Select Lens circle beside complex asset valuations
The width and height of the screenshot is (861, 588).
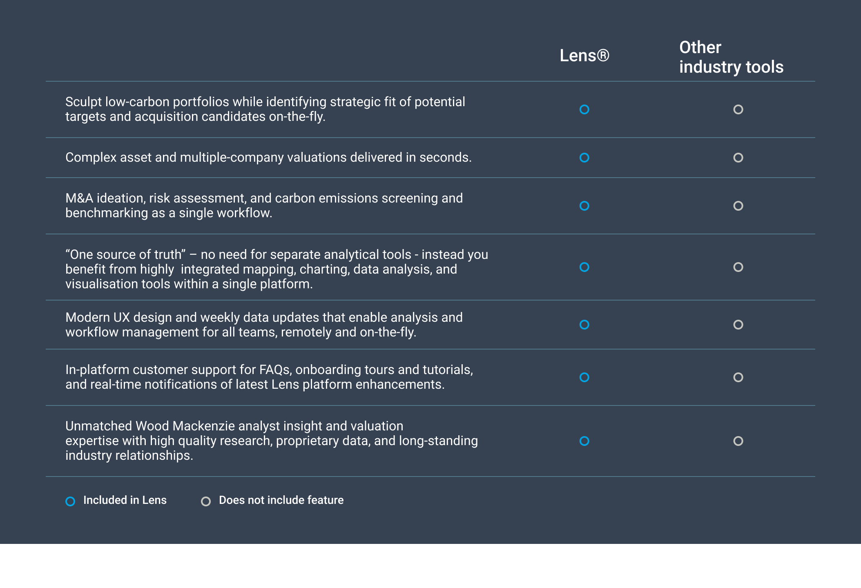coord(584,158)
